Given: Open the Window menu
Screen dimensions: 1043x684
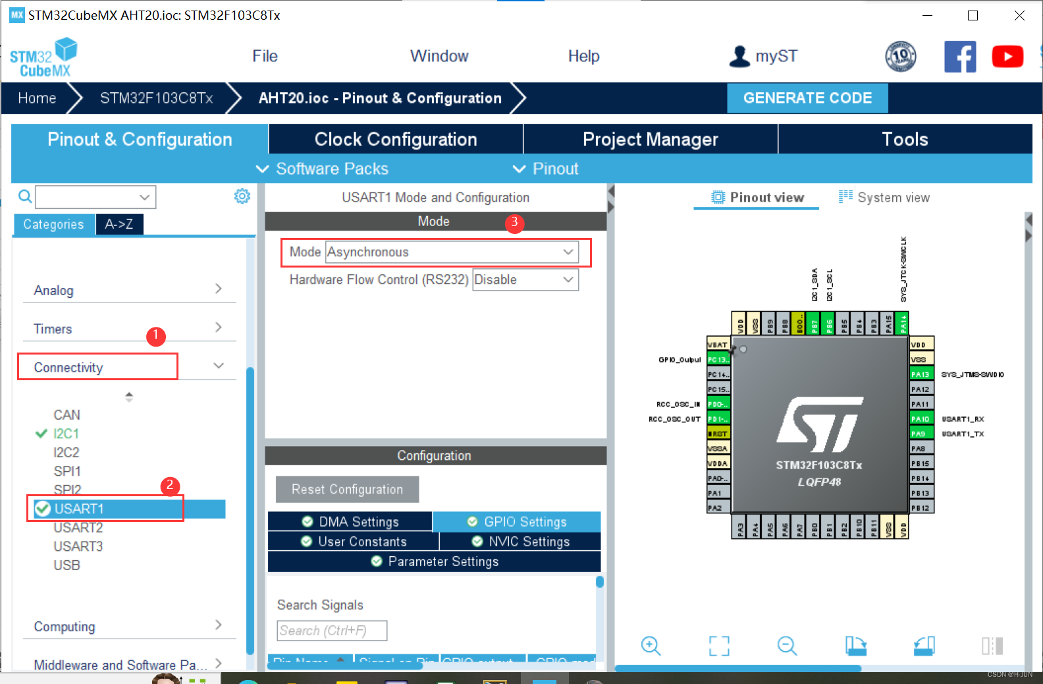Looking at the screenshot, I should point(439,56).
